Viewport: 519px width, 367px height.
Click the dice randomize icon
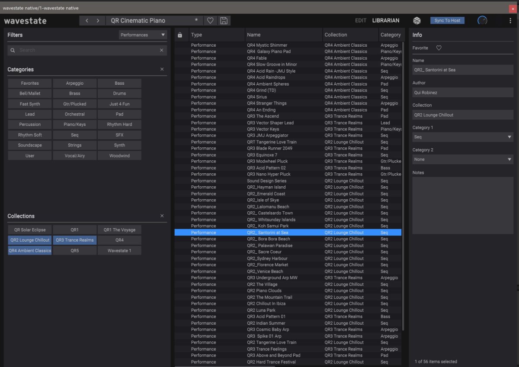[x=416, y=21]
